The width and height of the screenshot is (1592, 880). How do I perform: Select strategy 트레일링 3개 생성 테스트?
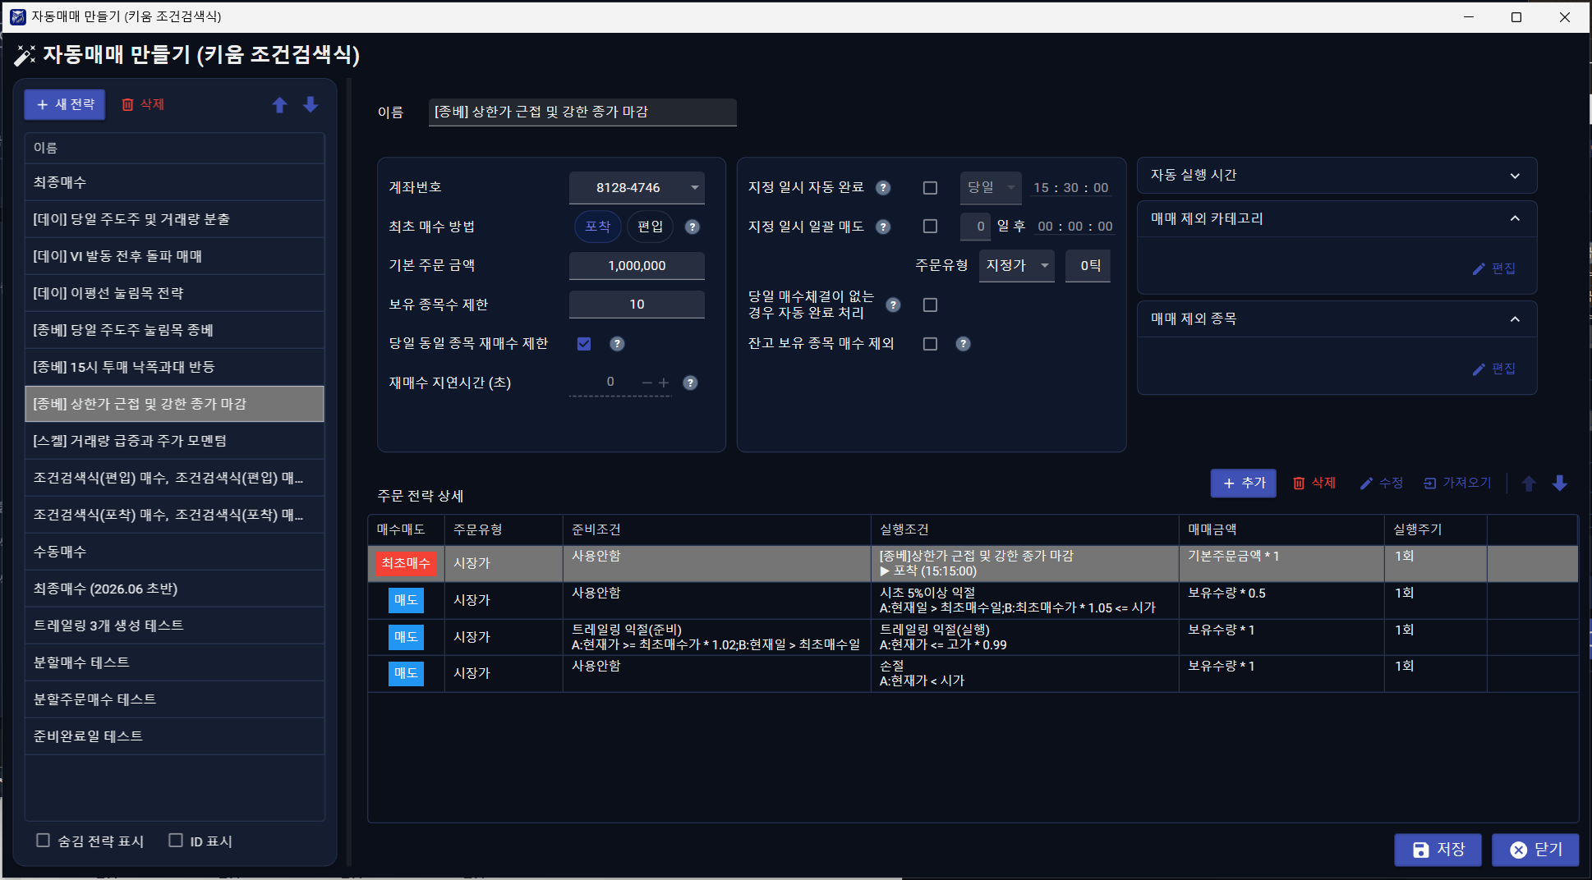pos(174,626)
